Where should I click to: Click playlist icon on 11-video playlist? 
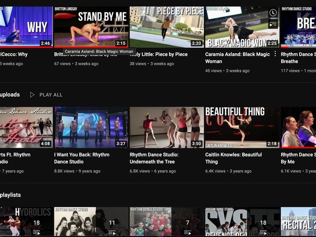pos(112,232)
